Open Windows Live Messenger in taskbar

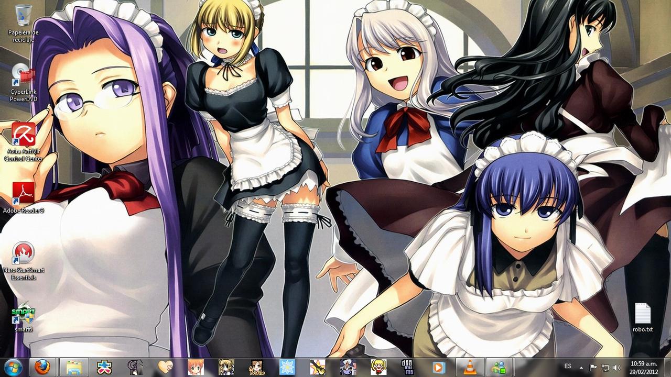pyautogui.click(x=495, y=367)
